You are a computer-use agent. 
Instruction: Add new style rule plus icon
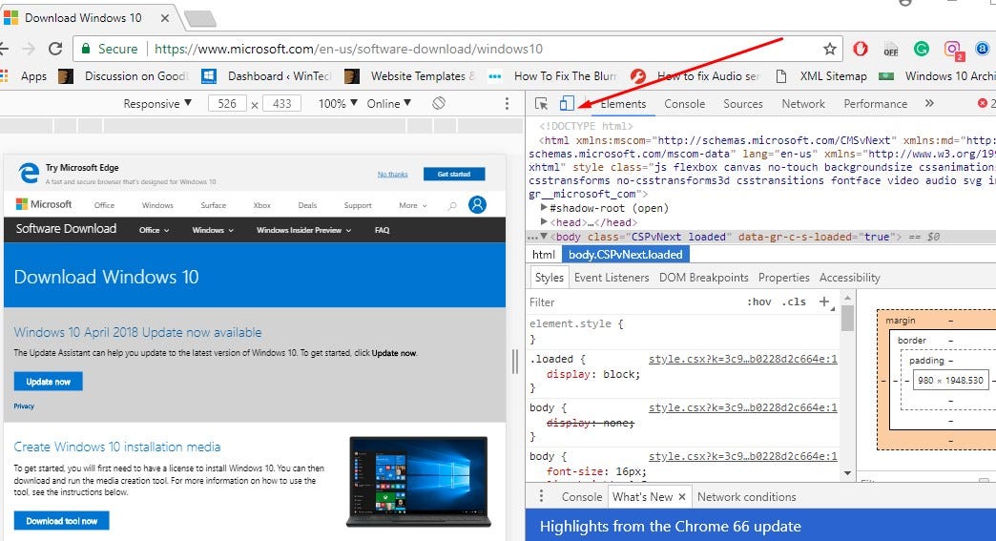point(826,302)
